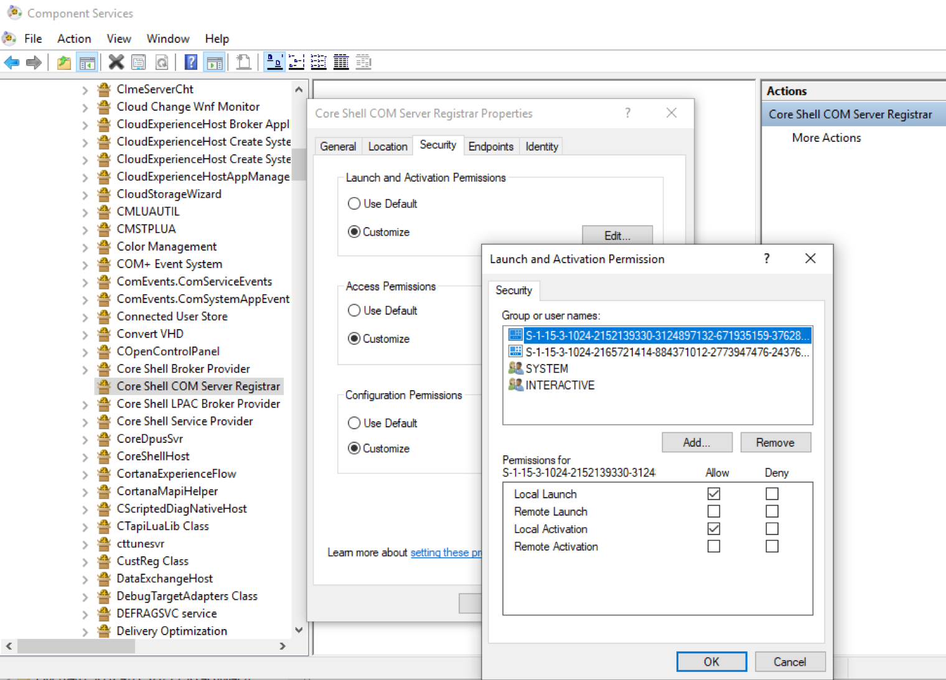Toggle the Action pane toolbar icon
The width and height of the screenshot is (946, 680).
pyautogui.click(x=214, y=62)
